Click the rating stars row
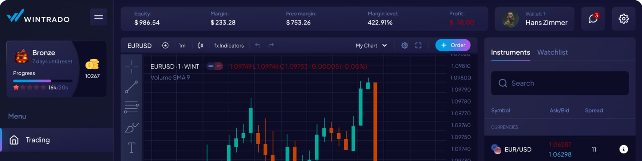 tap(29, 87)
